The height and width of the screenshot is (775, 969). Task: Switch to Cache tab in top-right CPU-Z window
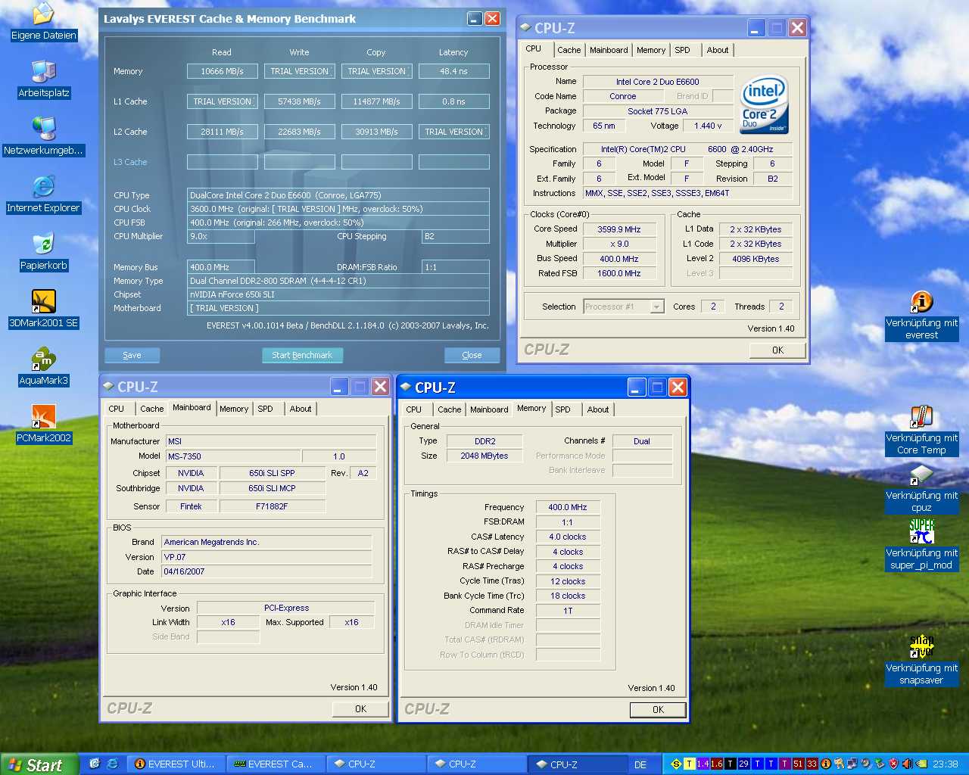click(x=569, y=50)
